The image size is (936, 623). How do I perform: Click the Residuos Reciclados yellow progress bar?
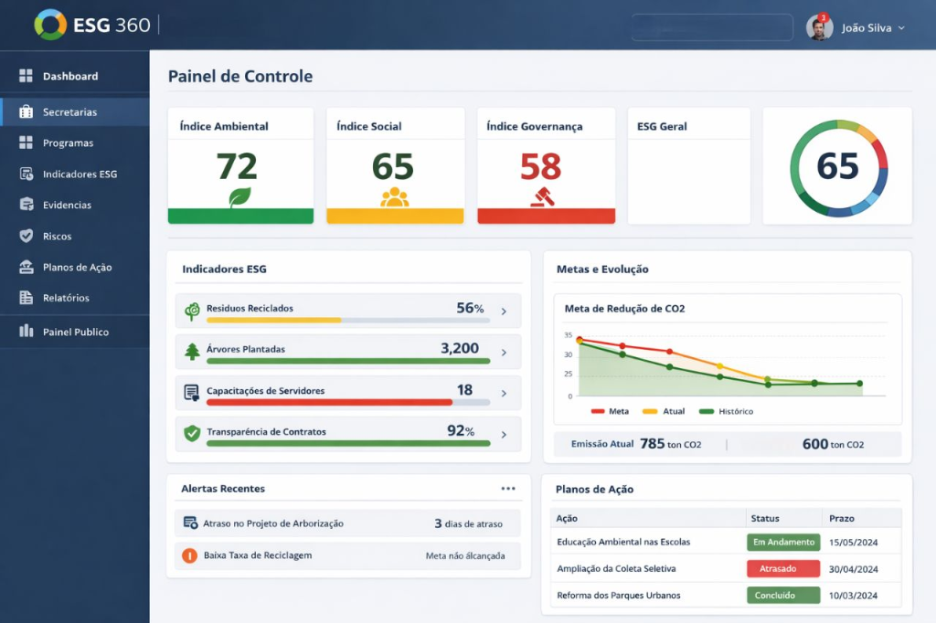pyautogui.click(x=274, y=321)
